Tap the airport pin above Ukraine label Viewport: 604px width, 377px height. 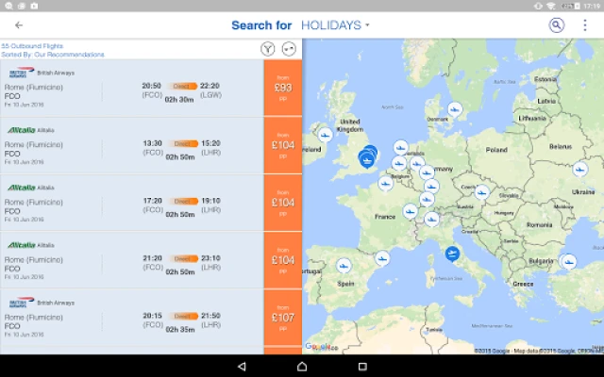tap(579, 169)
